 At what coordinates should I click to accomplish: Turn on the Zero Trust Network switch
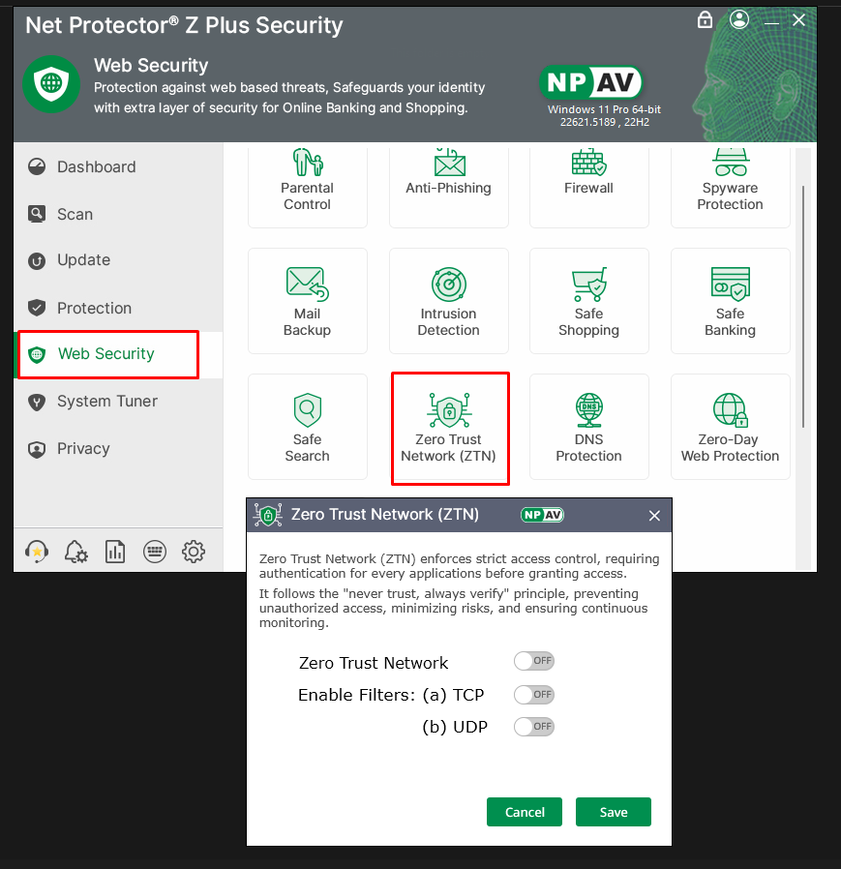[534, 662]
